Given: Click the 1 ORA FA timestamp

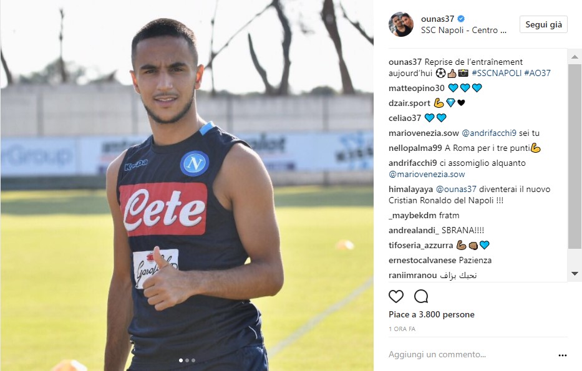Looking at the screenshot, I should 402,329.
